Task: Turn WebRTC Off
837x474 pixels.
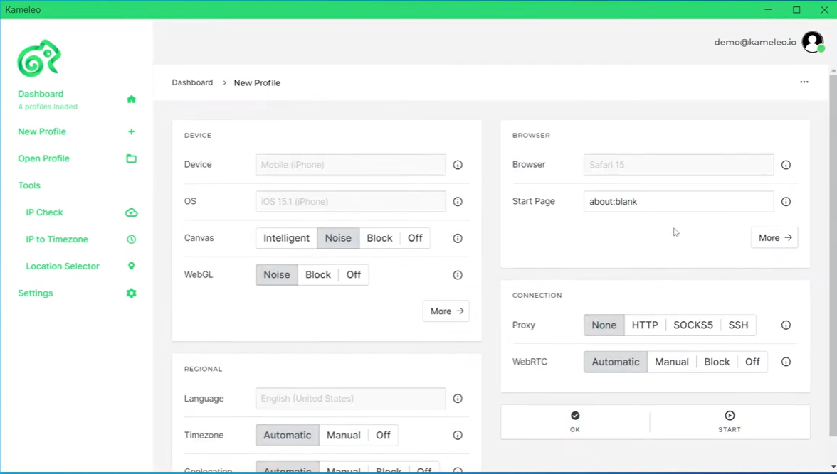Action: (752, 362)
